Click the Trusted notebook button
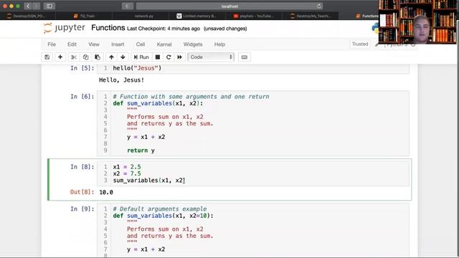459x258 pixels. pyautogui.click(x=360, y=44)
